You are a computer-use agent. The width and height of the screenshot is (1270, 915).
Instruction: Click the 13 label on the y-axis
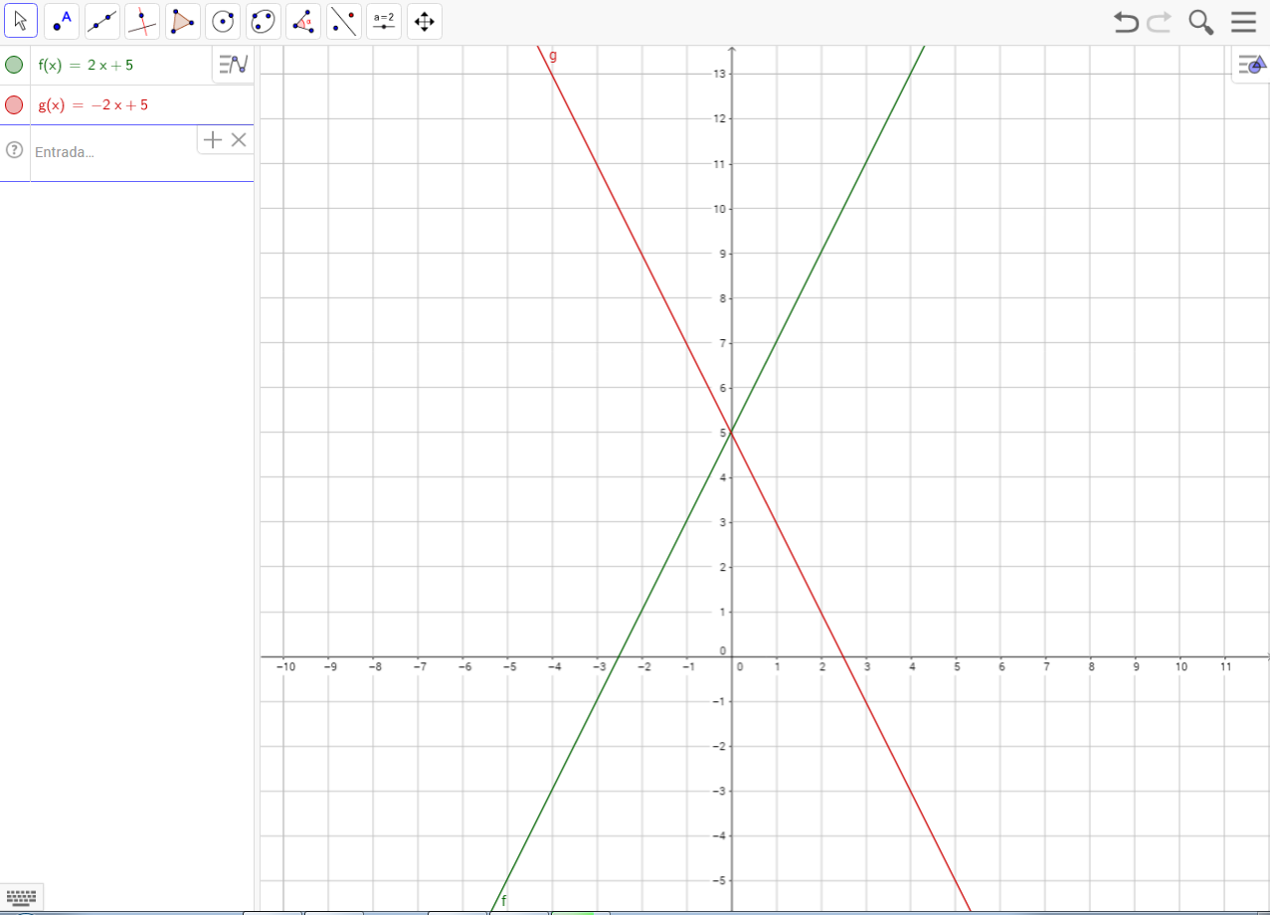click(x=720, y=74)
